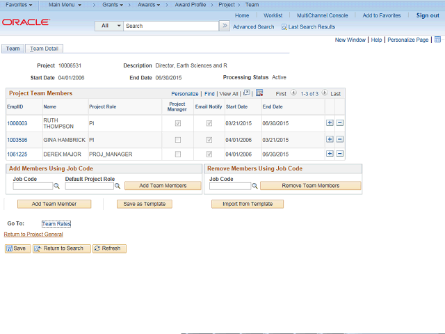Toggle Email Notify for GINA HAMBRICK
This screenshot has width=445, height=334.
point(209,140)
